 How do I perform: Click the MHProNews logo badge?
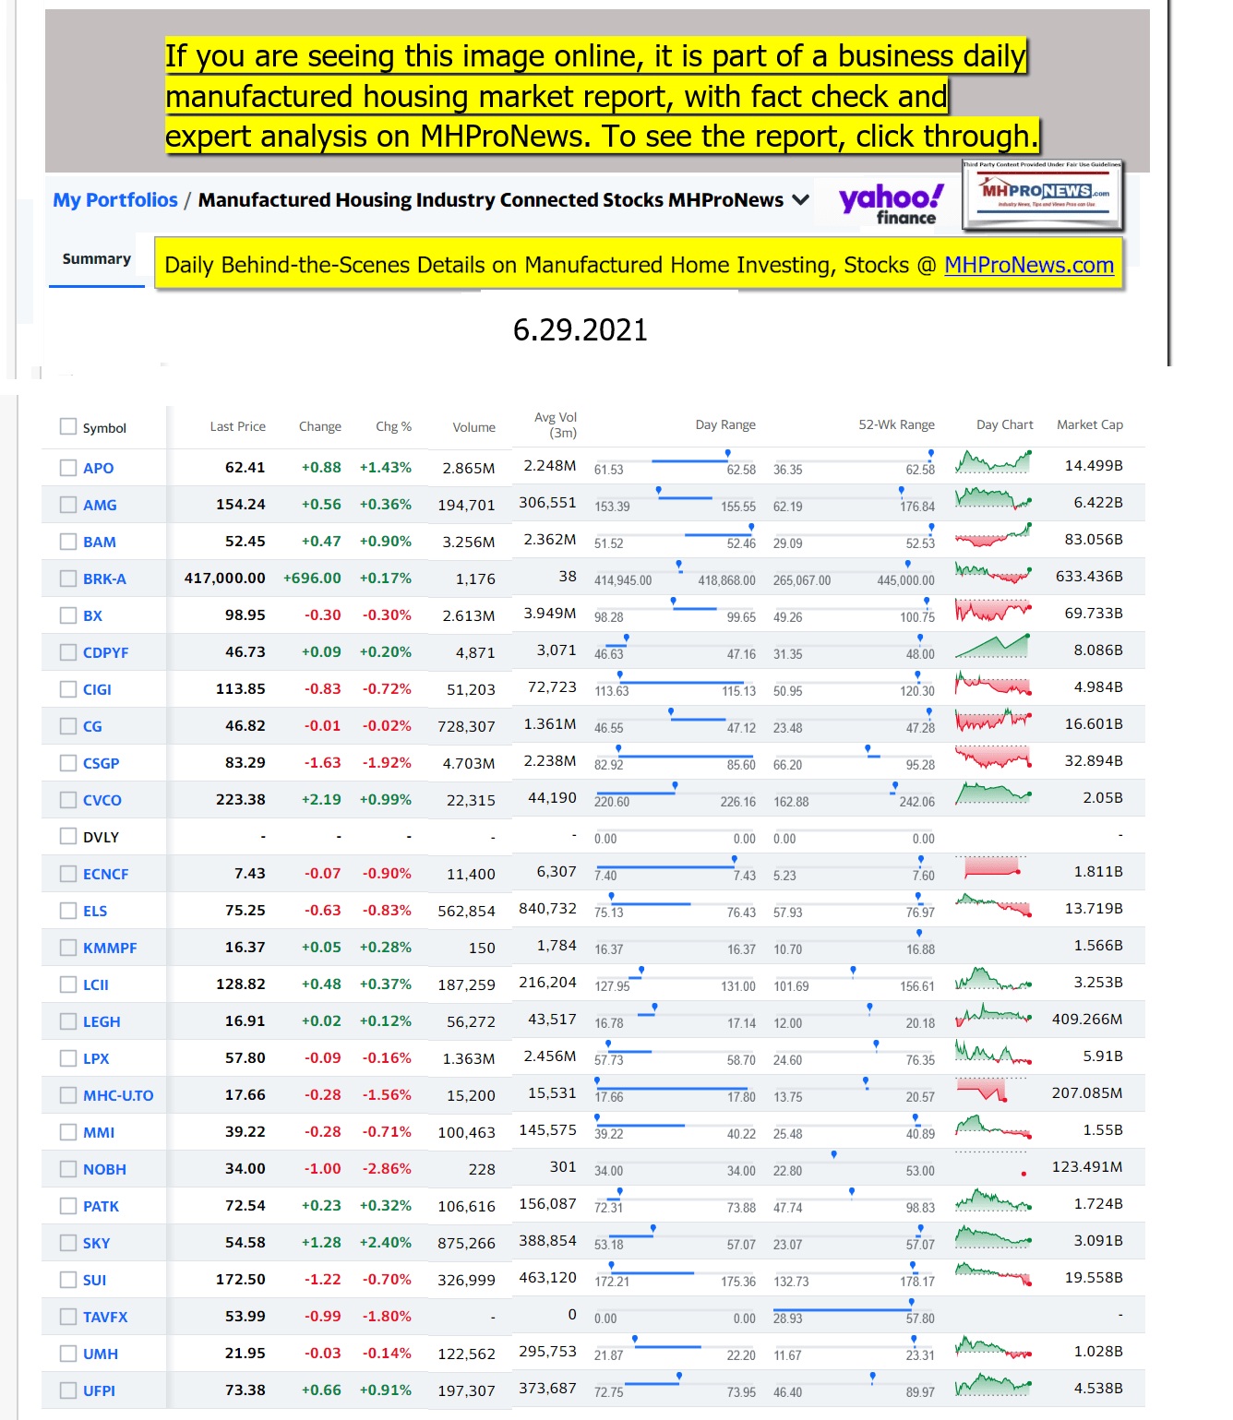click(1043, 195)
